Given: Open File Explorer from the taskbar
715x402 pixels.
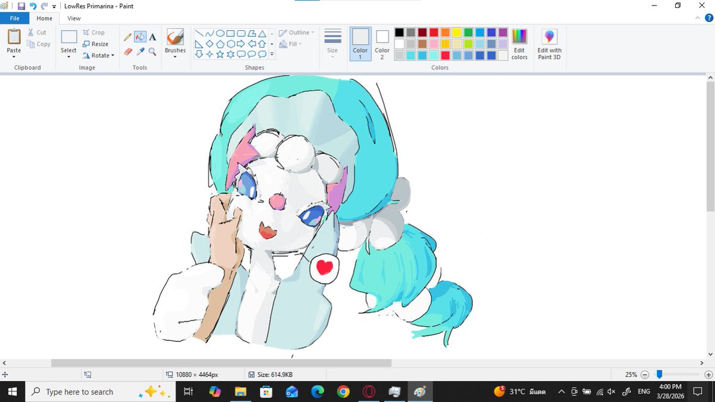Looking at the screenshot, I should click(241, 392).
